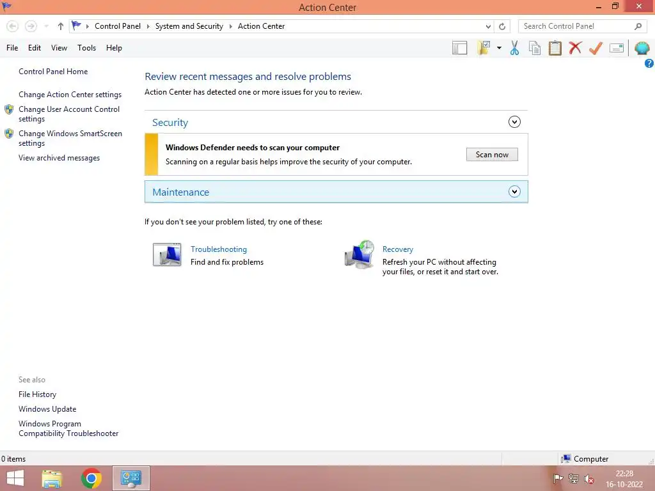Viewport: 655px width, 491px height.
Task: Open View archived messages link
Action: (59, 158)
